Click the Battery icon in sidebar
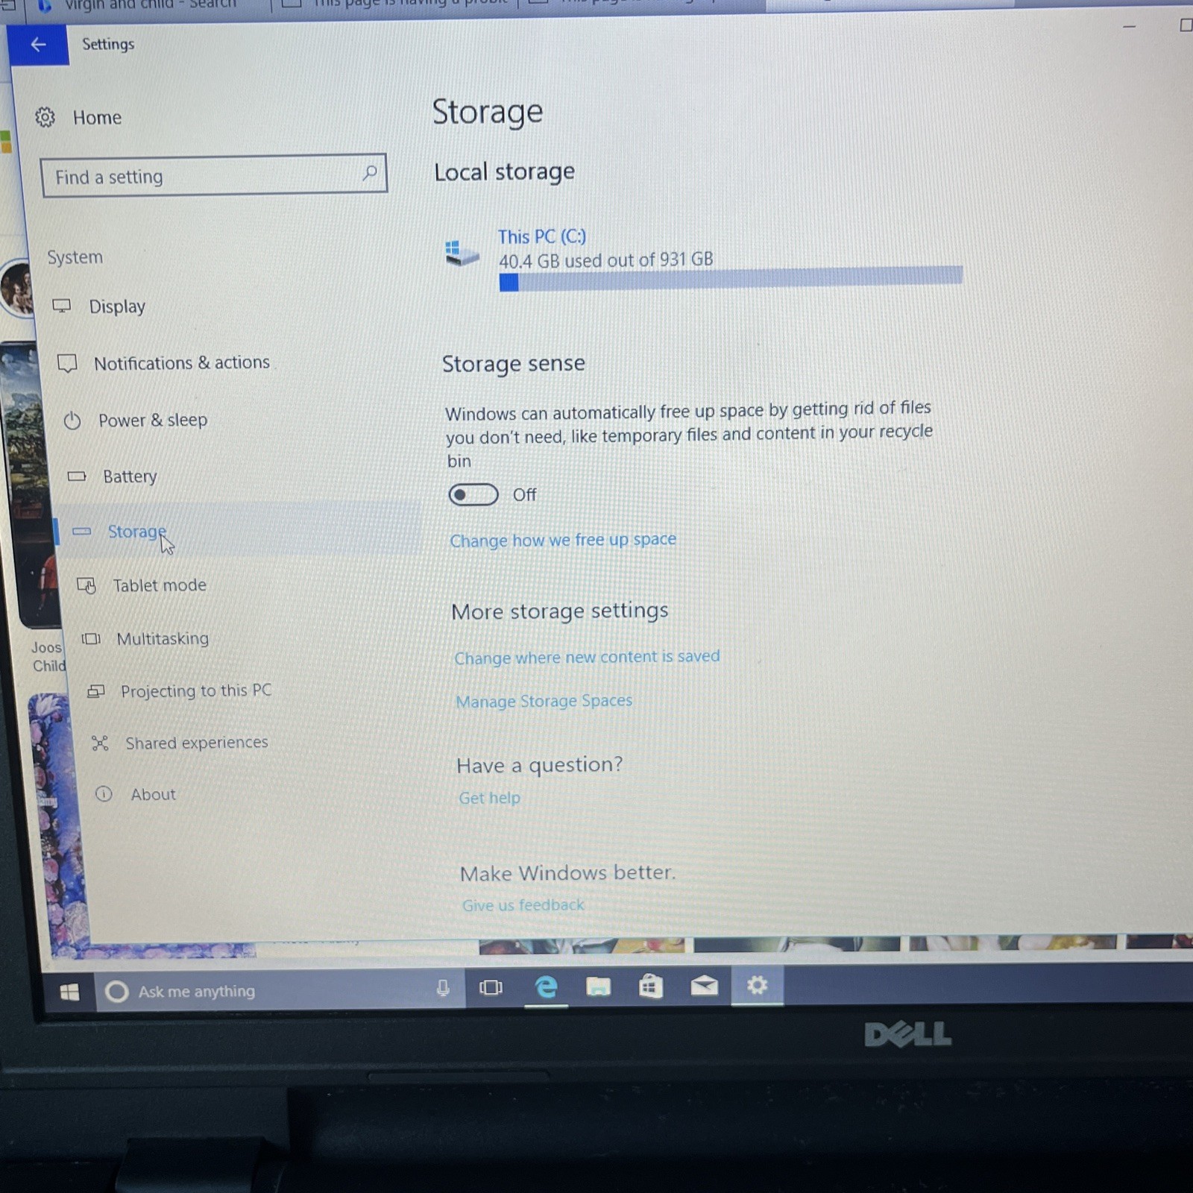This screenshot has width=1193, height=1193. (77, 476)
